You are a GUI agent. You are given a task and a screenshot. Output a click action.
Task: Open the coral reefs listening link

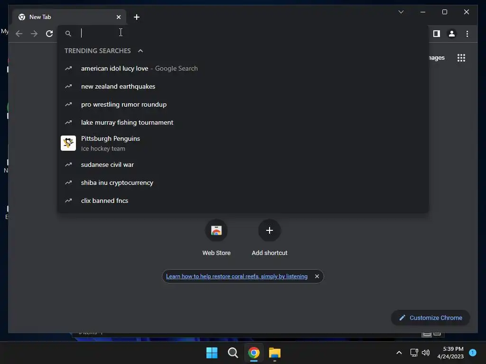(237, 276)
